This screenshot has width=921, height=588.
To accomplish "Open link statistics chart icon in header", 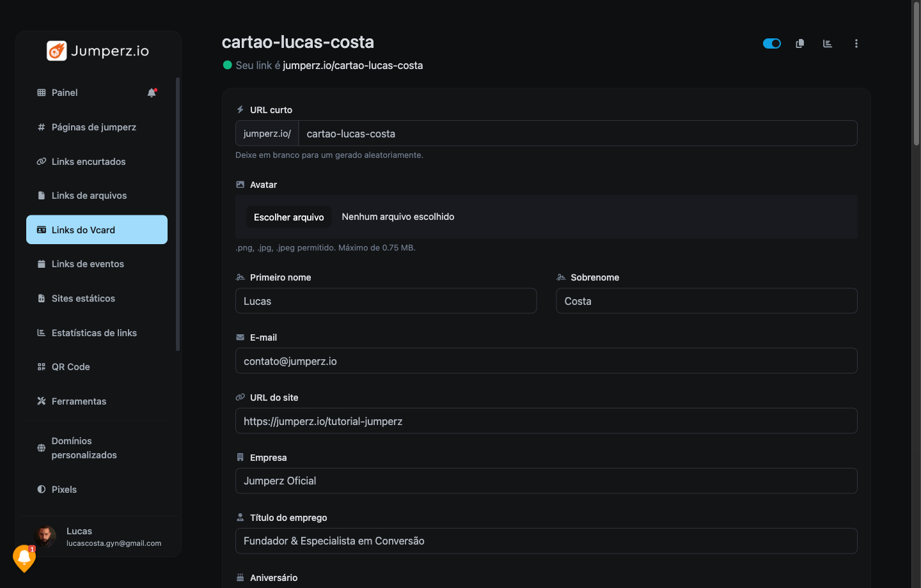I will click(x=828, y=43).
